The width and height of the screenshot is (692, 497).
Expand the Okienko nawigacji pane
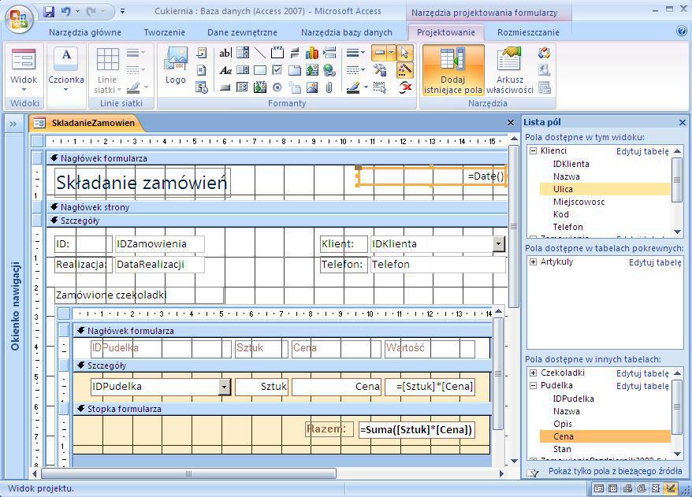tap(13, 124)
